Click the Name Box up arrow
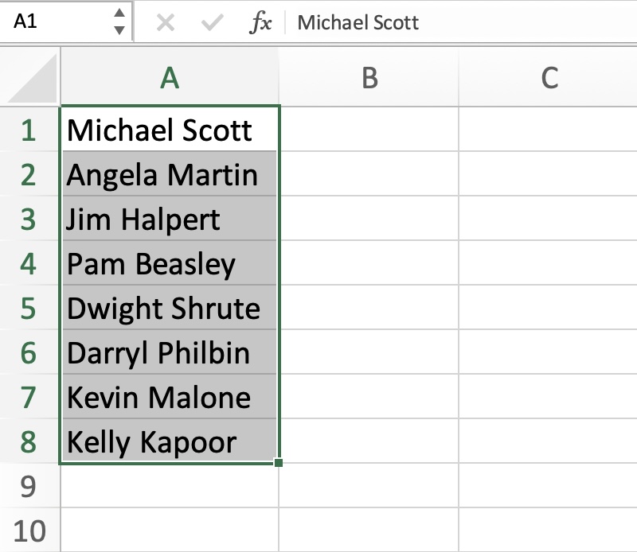This screenshot has height=552, width=637. [119, 13]
